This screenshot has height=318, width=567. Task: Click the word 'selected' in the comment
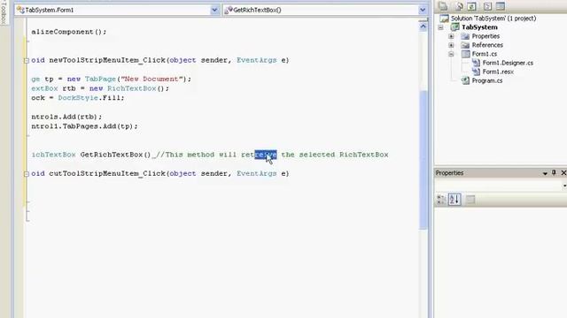(317, 155)
